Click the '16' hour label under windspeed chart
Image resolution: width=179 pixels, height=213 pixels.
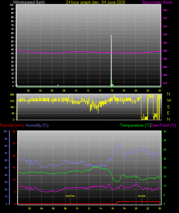pyautogui.click(x=112, y=91)
